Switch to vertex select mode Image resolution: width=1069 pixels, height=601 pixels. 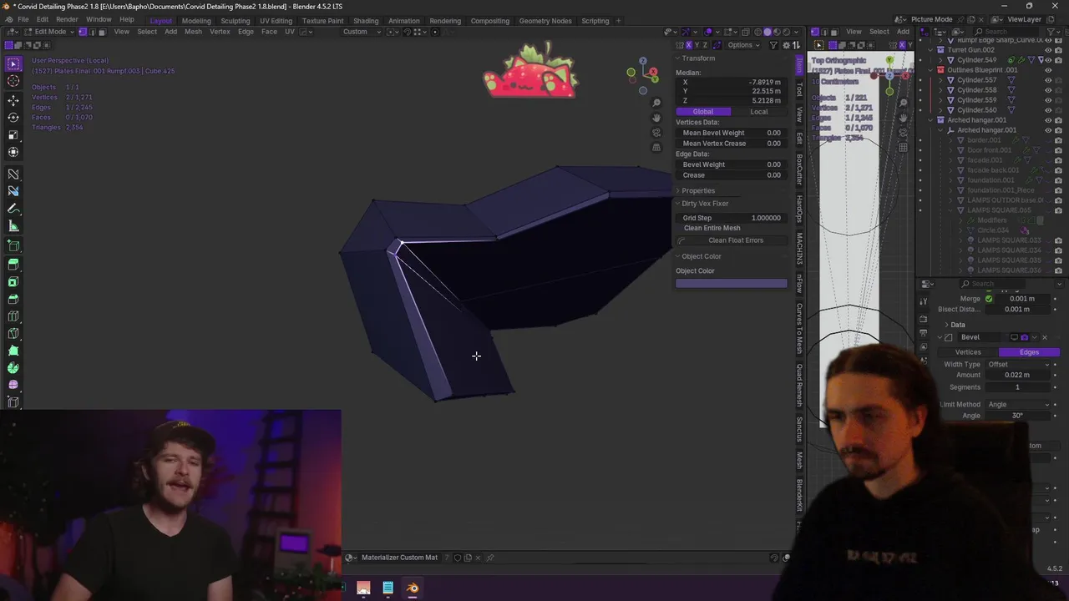pyautogui.click(x=83, y=32)
